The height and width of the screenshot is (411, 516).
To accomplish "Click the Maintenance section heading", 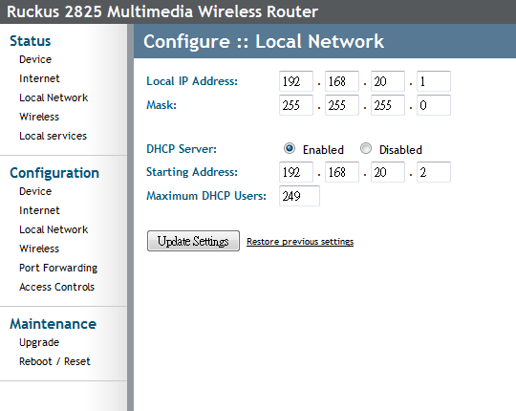I will click(54, 324).
